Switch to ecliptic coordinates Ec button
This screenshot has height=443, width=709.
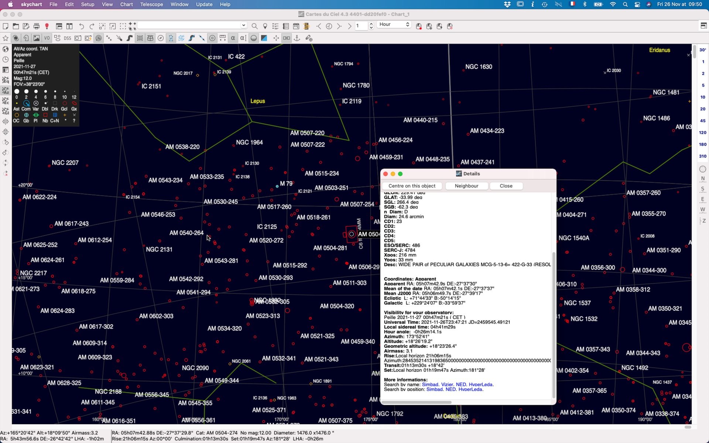click(6, 101)
